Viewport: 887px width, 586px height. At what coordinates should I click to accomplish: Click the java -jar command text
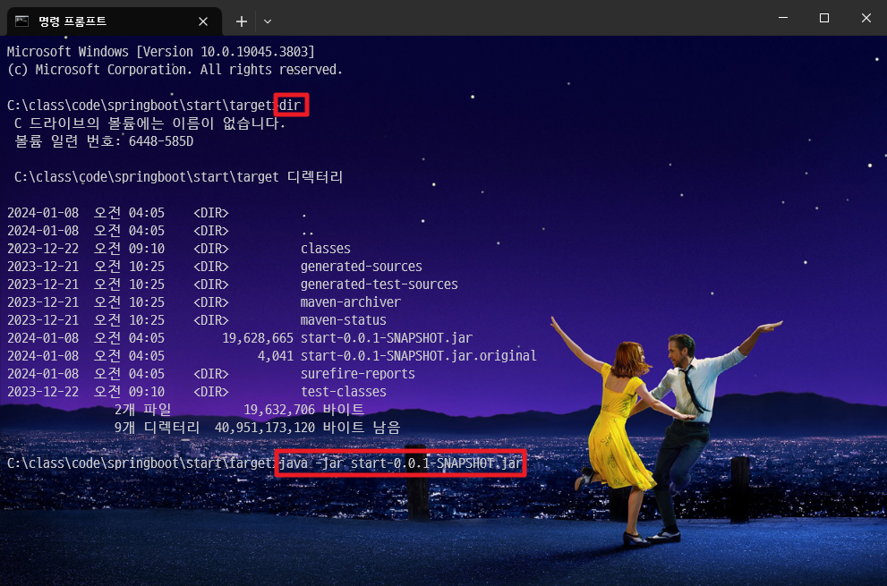[400, 463]
